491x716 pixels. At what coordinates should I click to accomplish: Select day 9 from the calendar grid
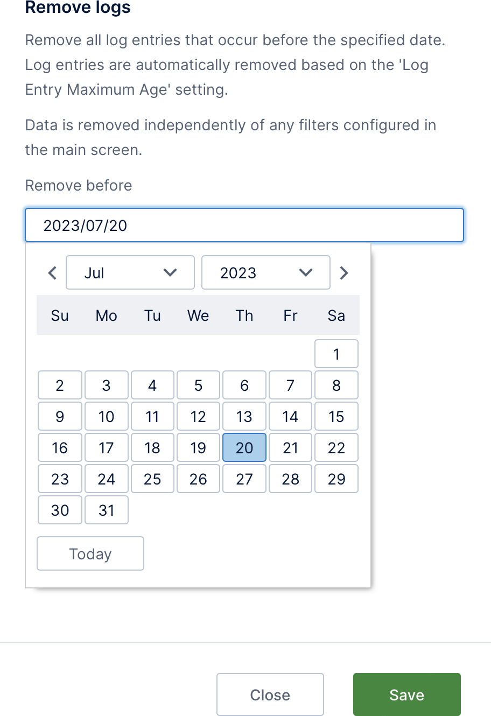pyautogui.click(x=59, y=416)
